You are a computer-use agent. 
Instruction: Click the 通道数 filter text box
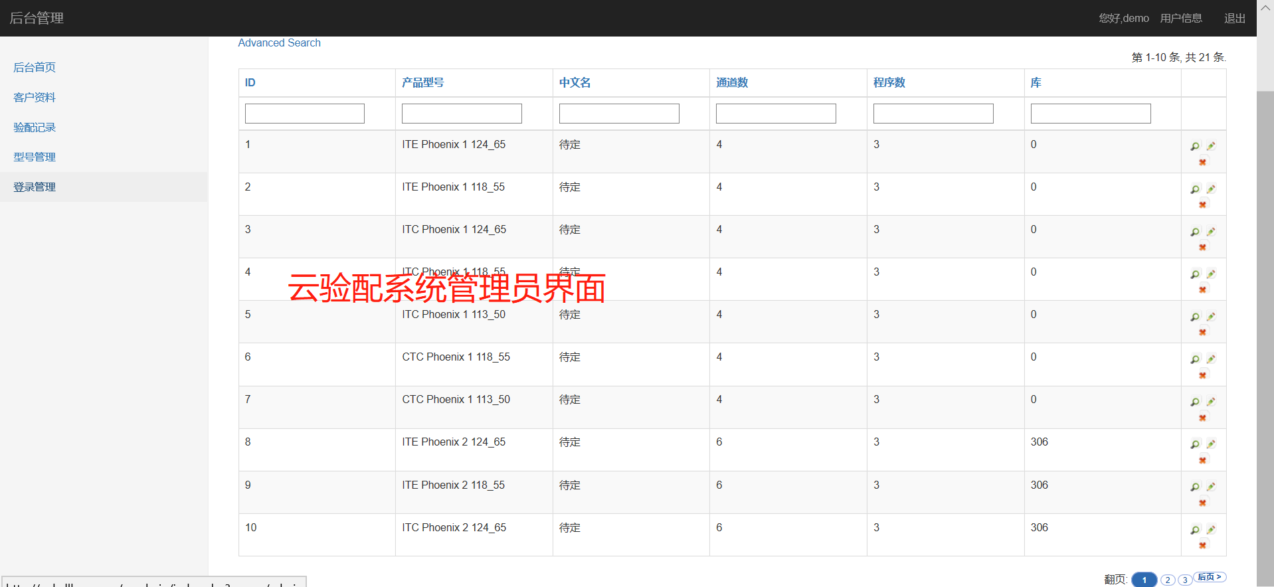[775, 114]
